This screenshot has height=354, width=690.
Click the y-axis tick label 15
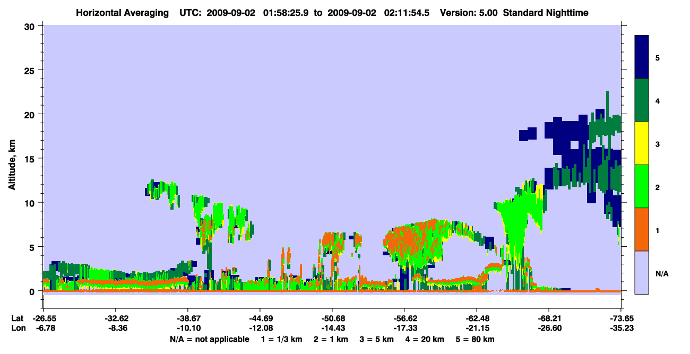pyautogui.click(x=30, y=158)
